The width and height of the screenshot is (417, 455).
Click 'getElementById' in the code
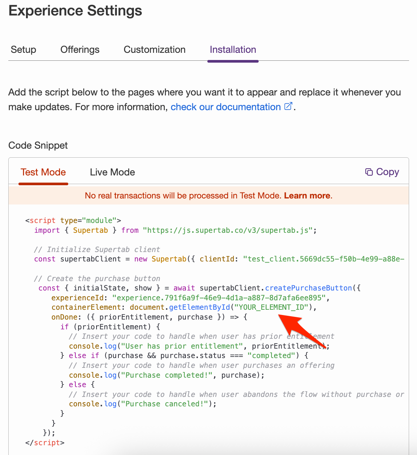tap(199, 307)
